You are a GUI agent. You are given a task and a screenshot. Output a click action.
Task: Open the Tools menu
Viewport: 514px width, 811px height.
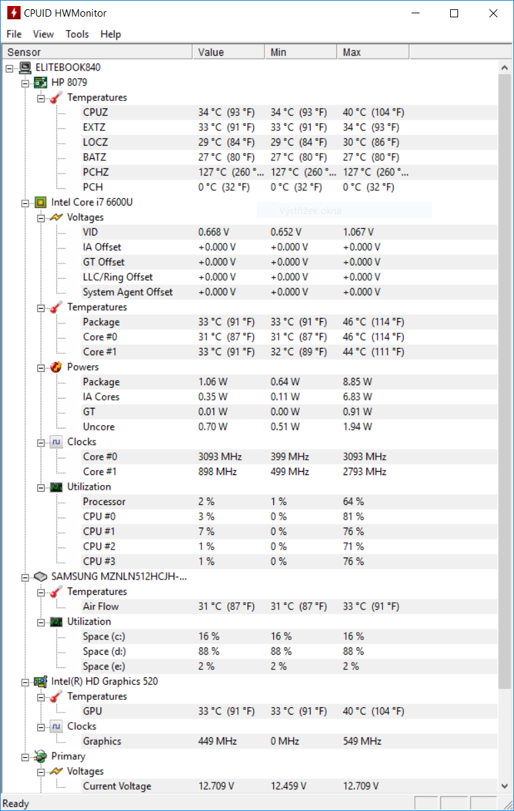[77, 34]
